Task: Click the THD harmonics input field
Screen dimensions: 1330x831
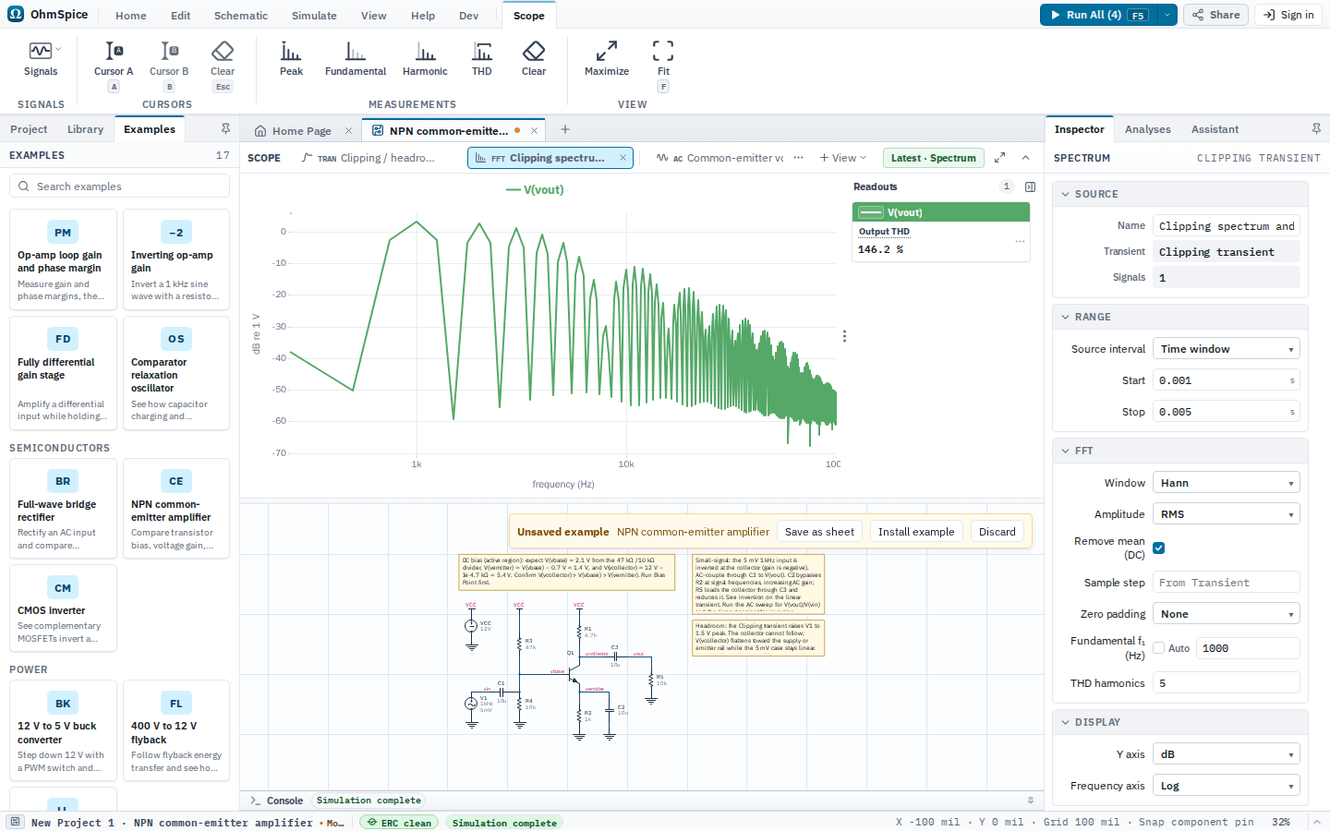Action: pyautogui.click(x=1227, y=683)
